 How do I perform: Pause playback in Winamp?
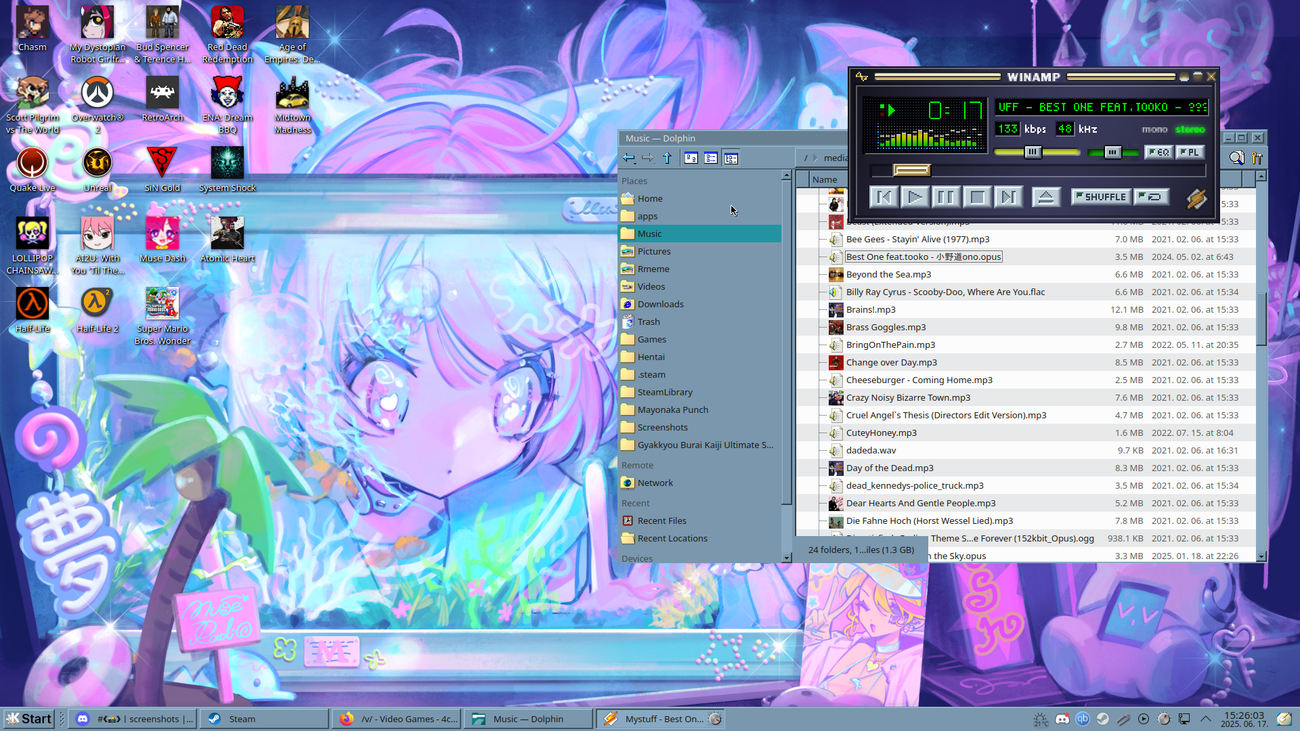[x=946, y=197]
